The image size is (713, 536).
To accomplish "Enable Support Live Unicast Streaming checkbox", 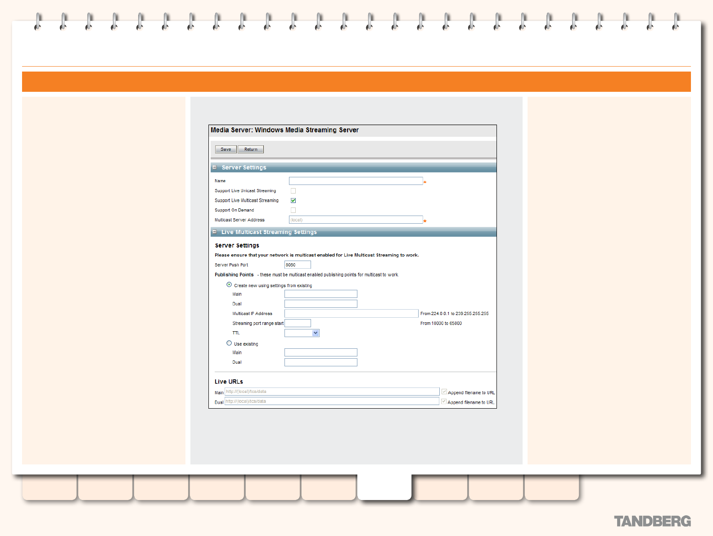I will coord(293,191).
